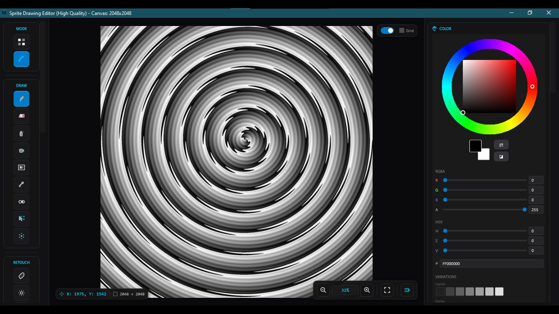This screenshot has width=559, height=314.
Task: Select the dotted square transform tool
Action: pos(21,236)
